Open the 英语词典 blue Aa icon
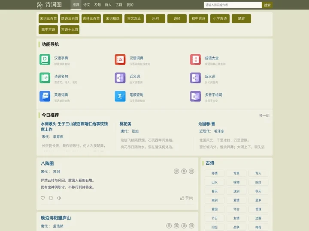Screen dimensions: 309x231 coord(45,96)
